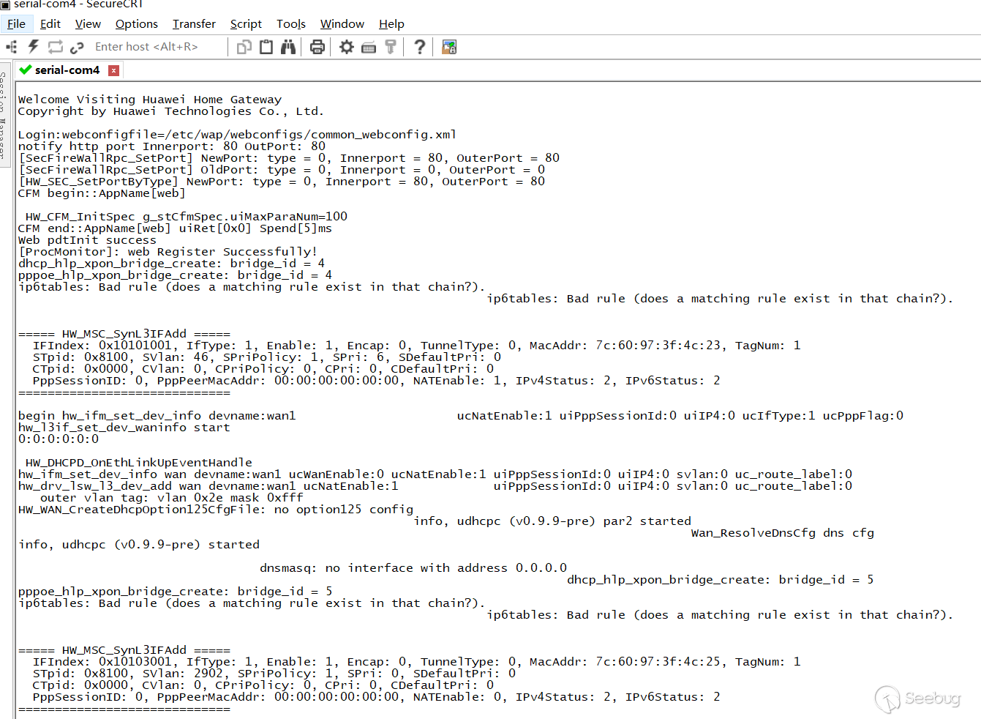The height and width of the screenshot is (719, 981).
Task: Click the 'Login:webconfigfile=' line
Action: pyautogui.click(x=237, y=135)
